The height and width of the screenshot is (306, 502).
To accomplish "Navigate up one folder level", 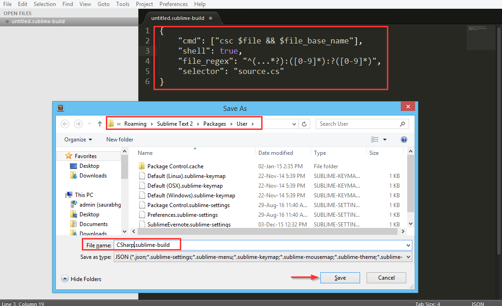I will pos(100,123).
